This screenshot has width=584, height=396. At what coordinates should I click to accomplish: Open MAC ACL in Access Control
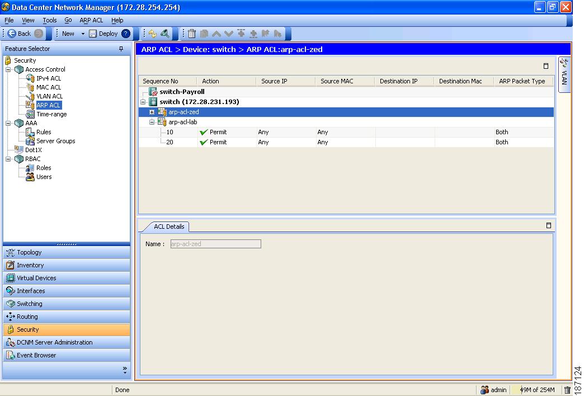click(x=48, y=87)
